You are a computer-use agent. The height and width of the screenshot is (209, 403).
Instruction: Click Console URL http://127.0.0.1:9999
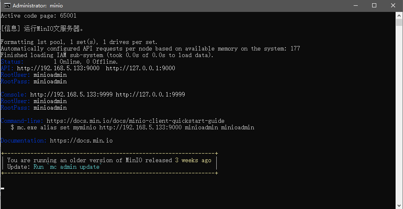click(150, 94)
